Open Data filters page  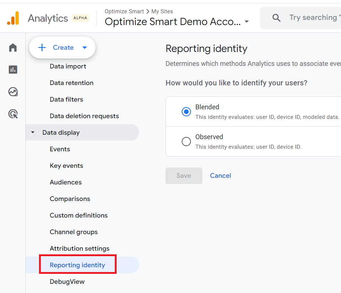[x=66, y=99]
